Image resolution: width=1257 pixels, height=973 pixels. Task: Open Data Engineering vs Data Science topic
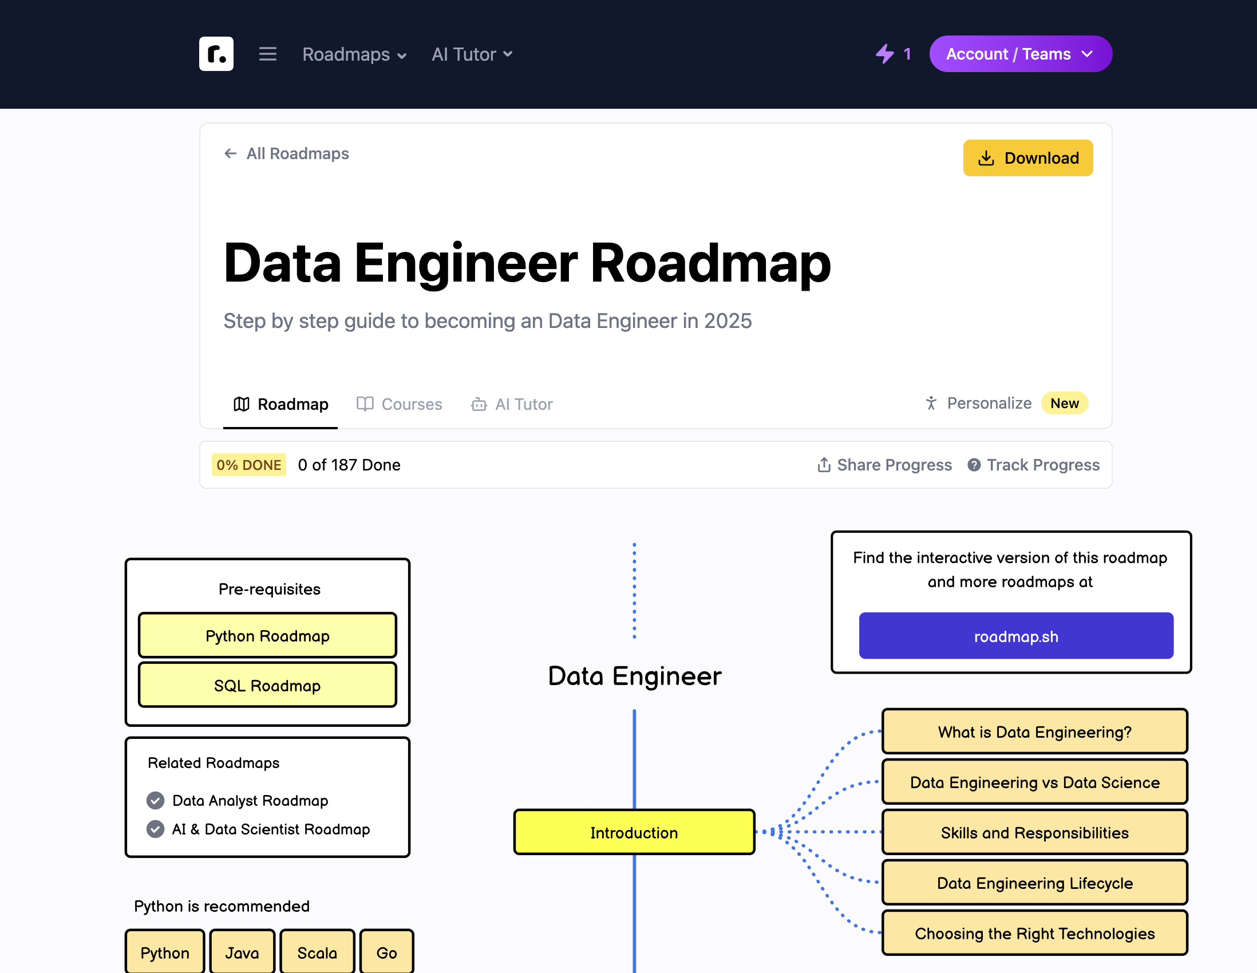point(1034,782)
